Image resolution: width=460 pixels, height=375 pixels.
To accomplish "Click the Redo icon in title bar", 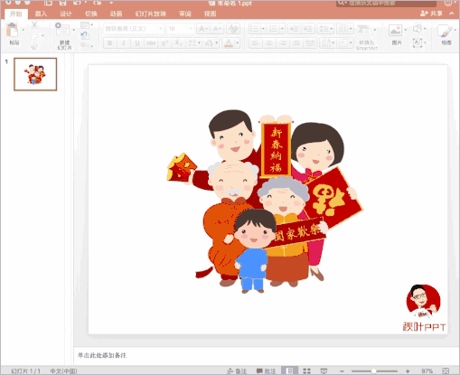I will (x=98, y=3).
